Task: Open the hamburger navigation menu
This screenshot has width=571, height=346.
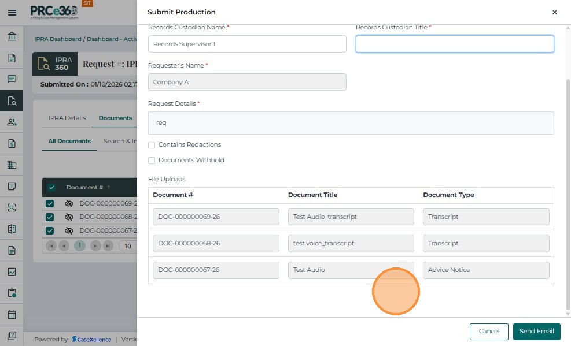Action: pyautogui.click(x=12, y=12)
